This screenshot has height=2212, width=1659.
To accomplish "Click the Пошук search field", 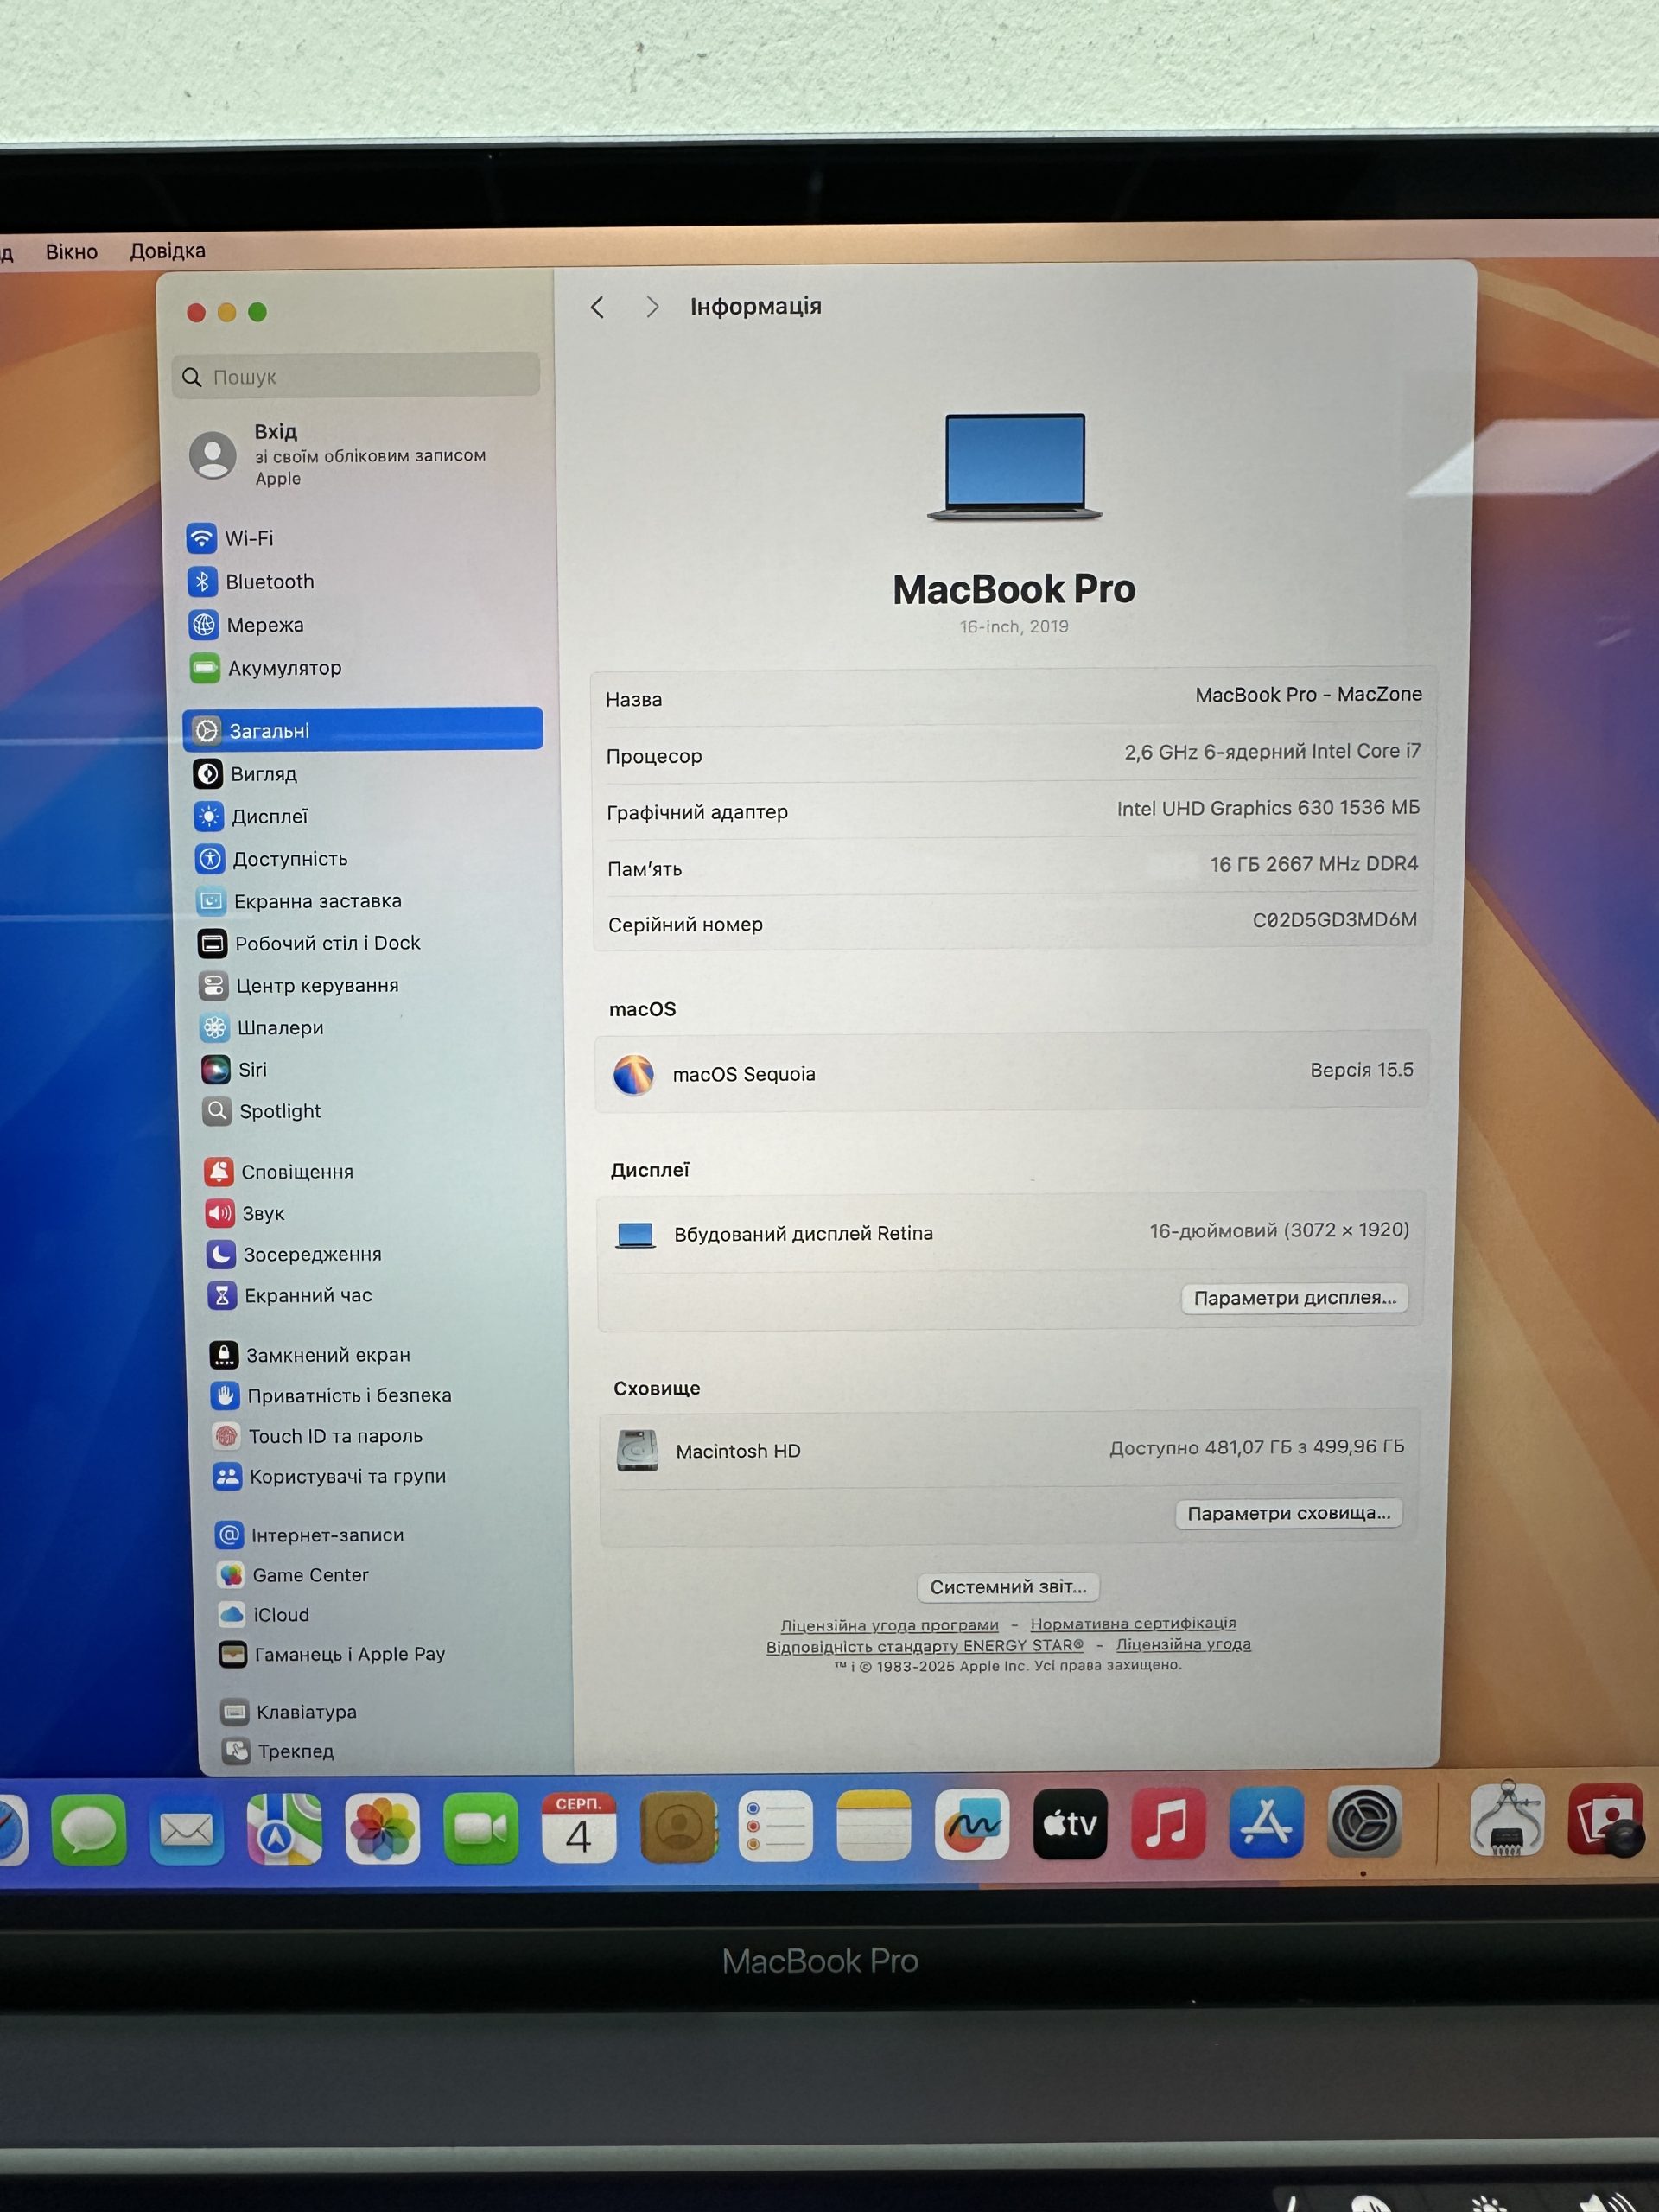I will tap(356, 377).
